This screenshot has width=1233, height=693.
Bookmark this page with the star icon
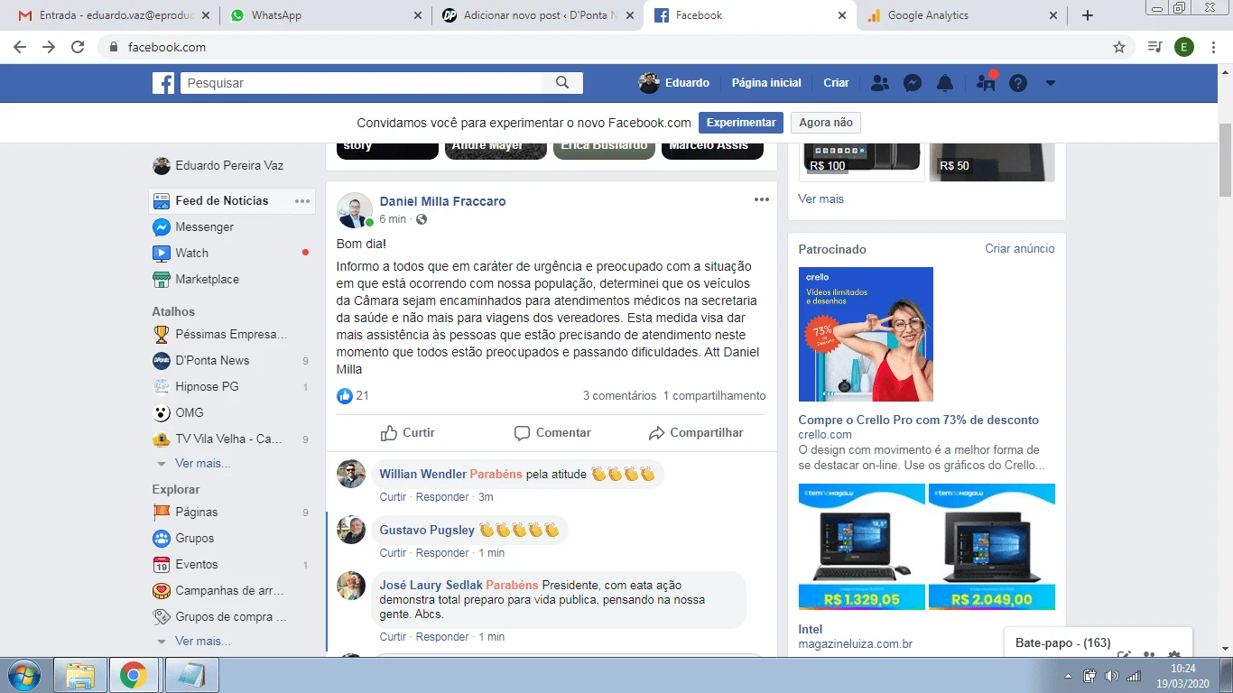1119,47
